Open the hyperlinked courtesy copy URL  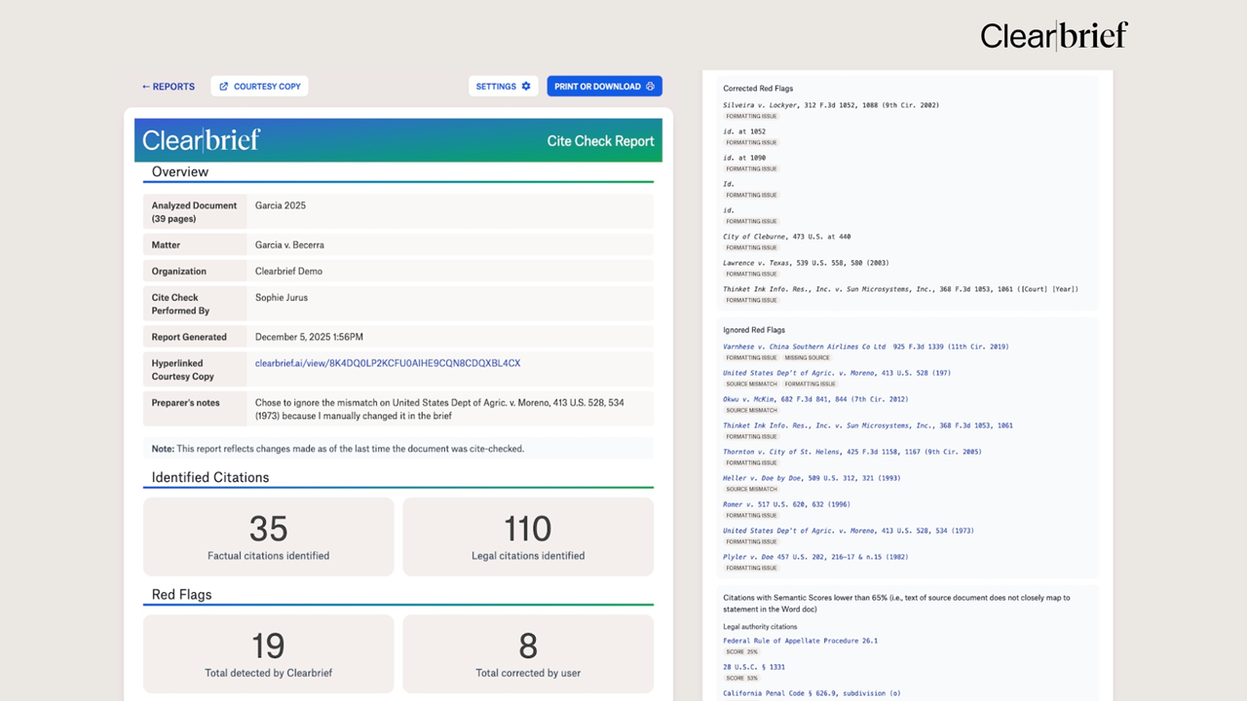coord(387,362)
